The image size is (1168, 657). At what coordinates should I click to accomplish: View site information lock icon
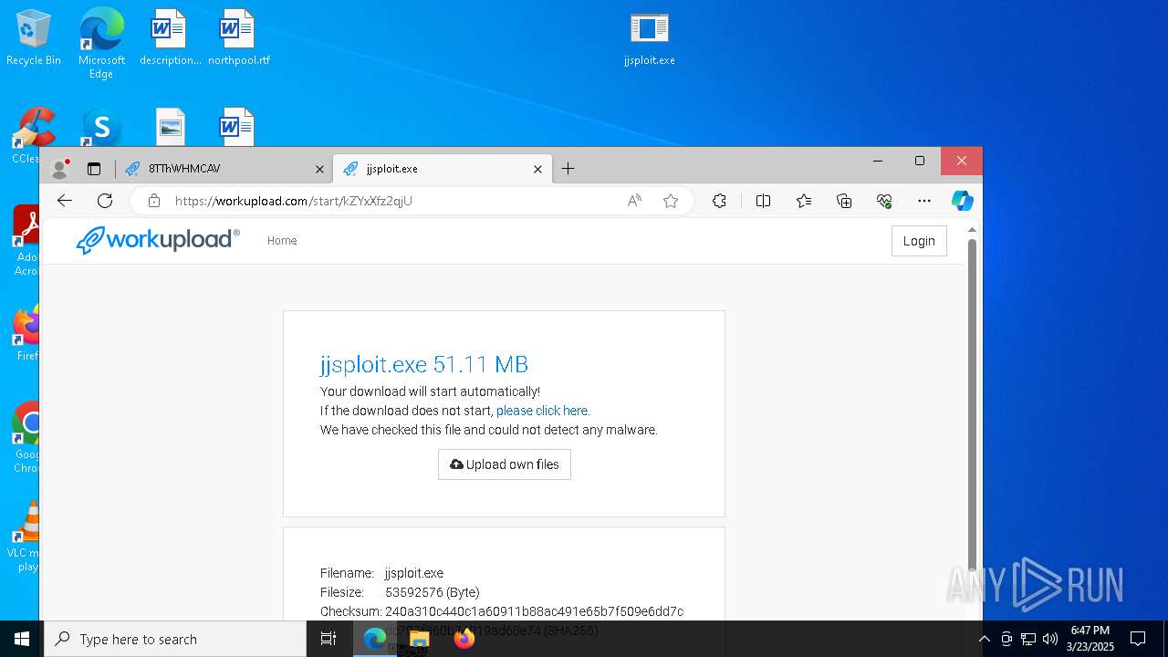pos(154,201)
